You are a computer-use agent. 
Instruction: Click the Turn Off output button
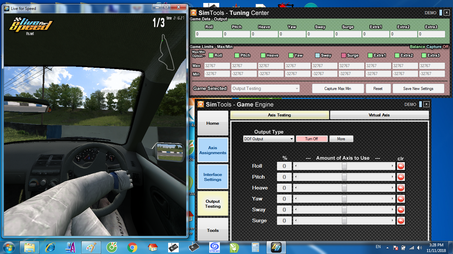point(312,139)
